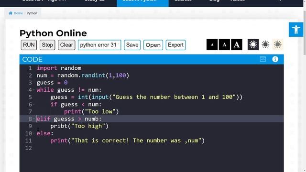Export the code
The height and width of the screenshot is (172, 306).
pyautogui.click(x=175, y=45)
